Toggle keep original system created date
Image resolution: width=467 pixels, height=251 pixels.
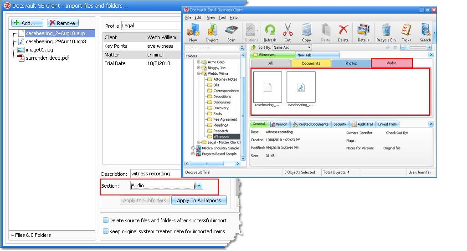[106, 231]
